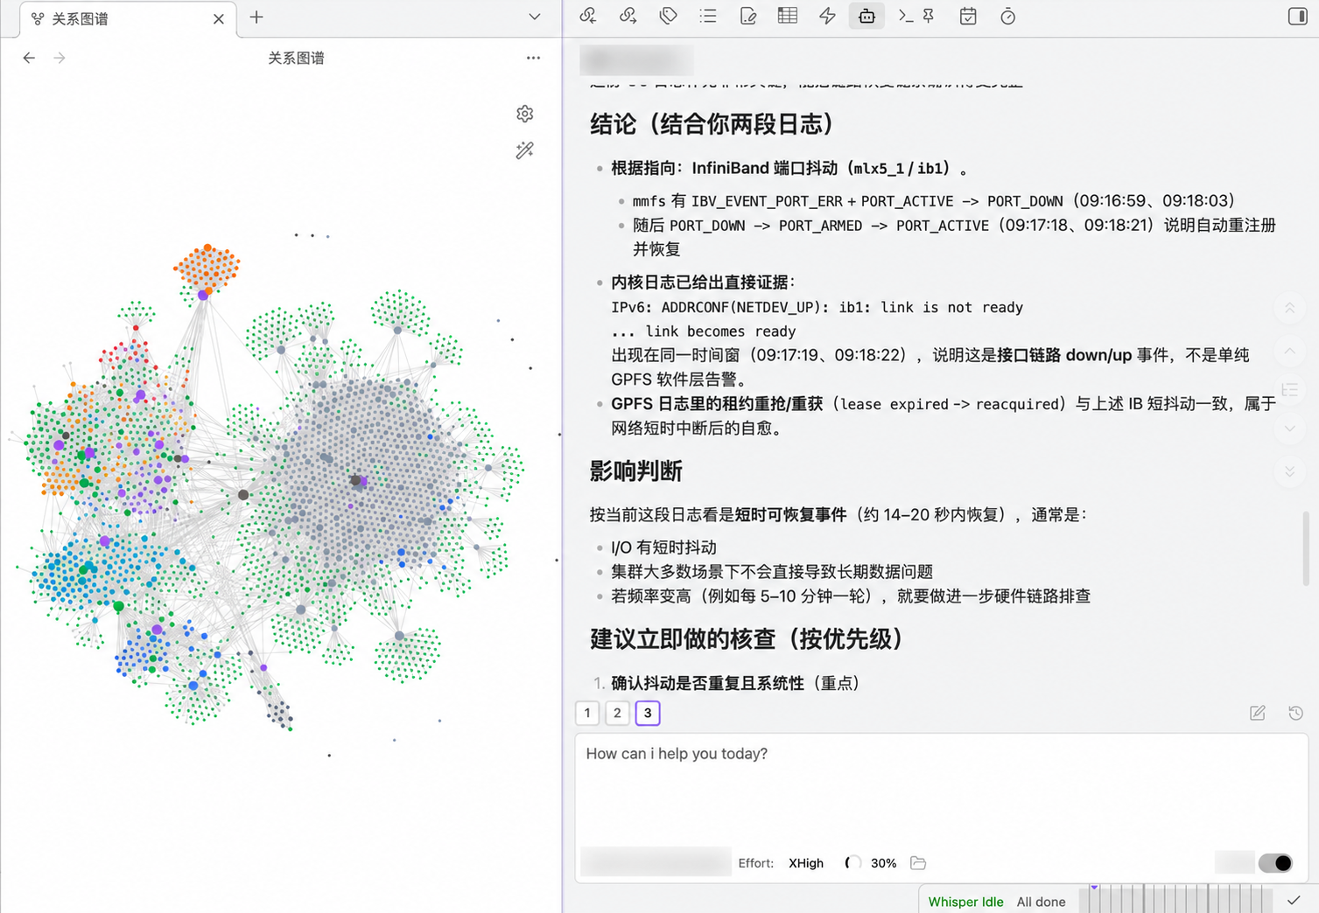Focus the 'How can i help you today?' input
This screenshot has width=1319, height=913.
click(x=941, y=787)
